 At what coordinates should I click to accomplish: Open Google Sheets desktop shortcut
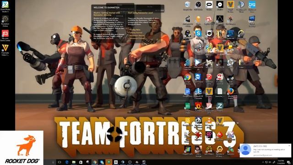point(187,108)
